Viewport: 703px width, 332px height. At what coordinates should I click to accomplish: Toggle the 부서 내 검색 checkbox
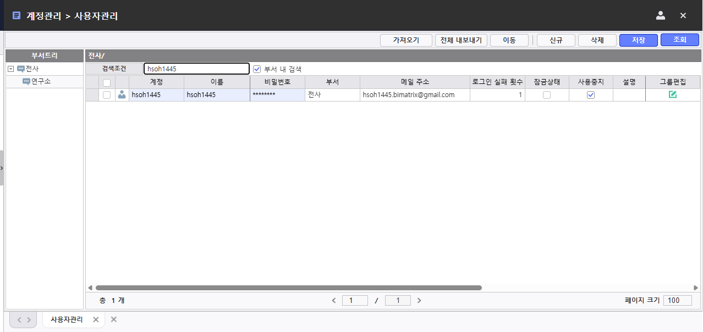click(x=256, y=69)
